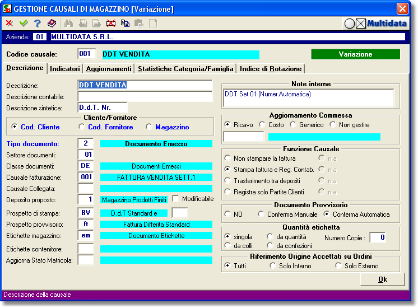418x308 pixels.
Task: Select NO under Documento Provvisorio
Action: 227,214
